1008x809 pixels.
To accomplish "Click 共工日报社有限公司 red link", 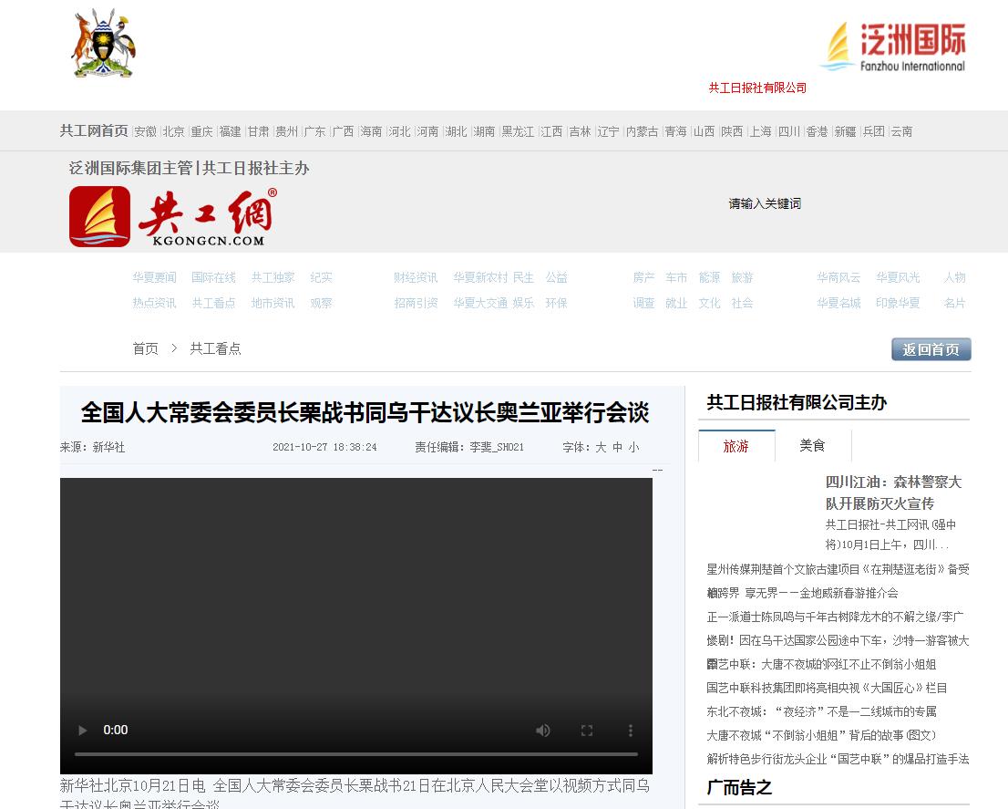I will [757, 88].
